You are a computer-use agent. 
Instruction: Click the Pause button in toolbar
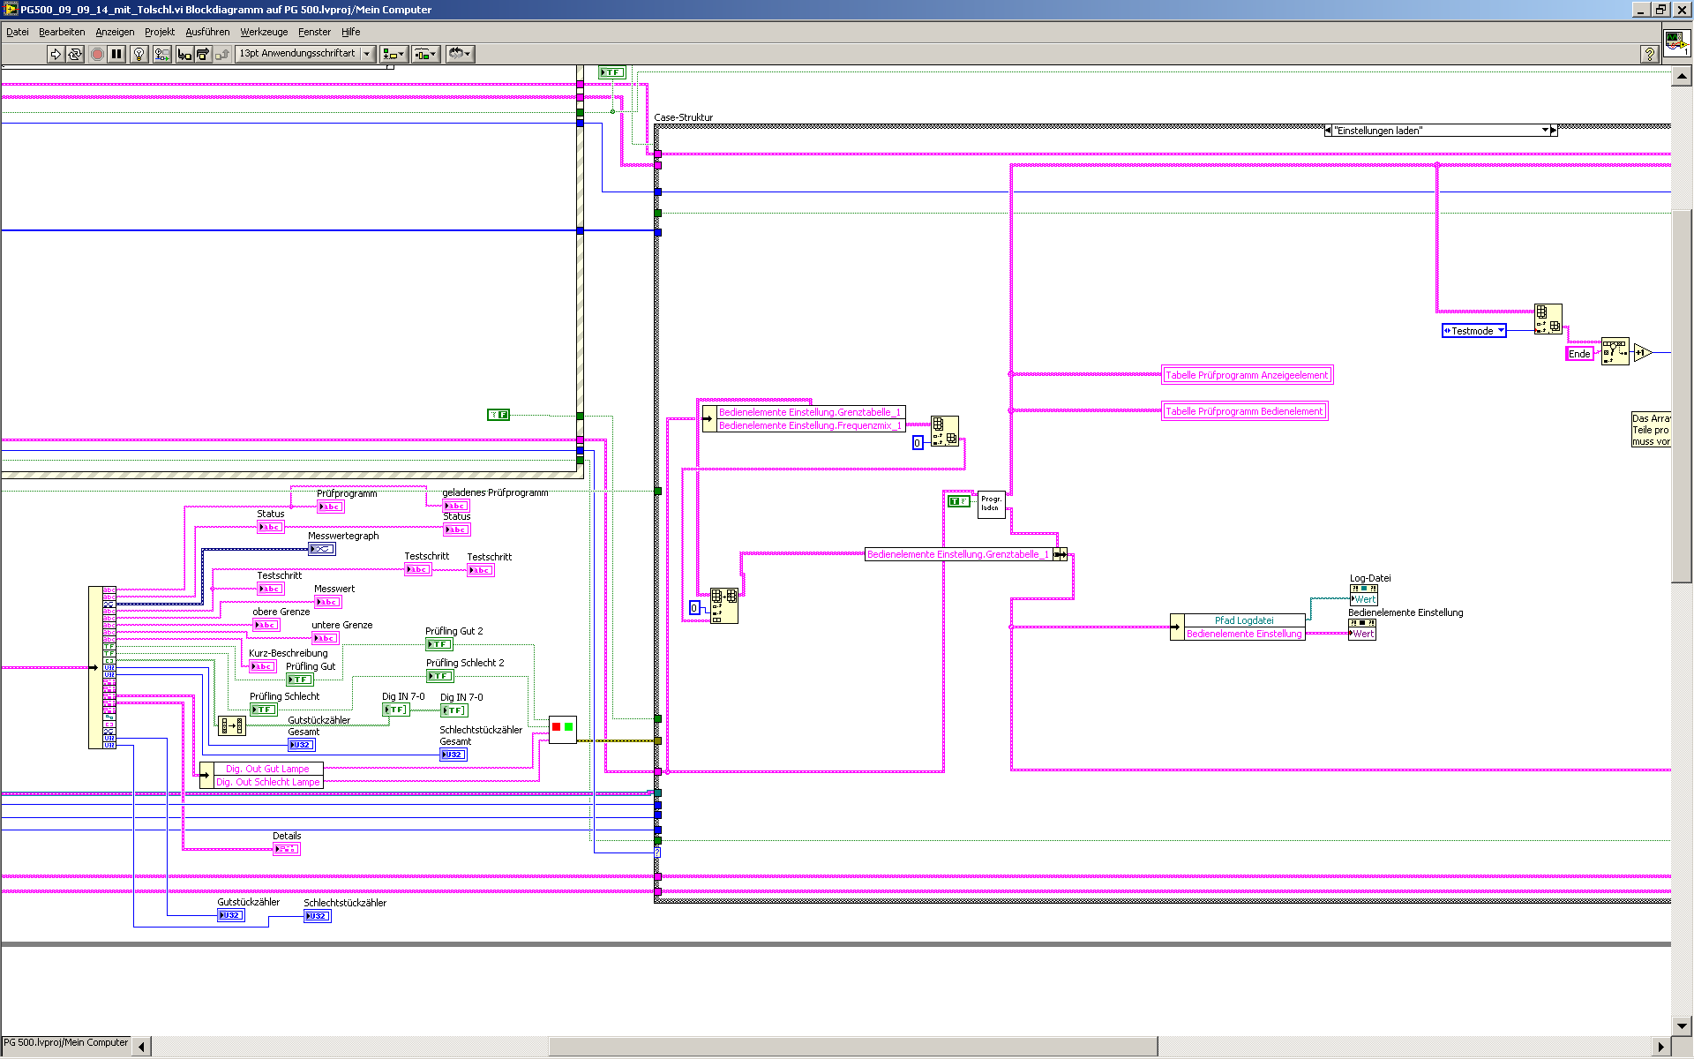click(x=116, y=54)
